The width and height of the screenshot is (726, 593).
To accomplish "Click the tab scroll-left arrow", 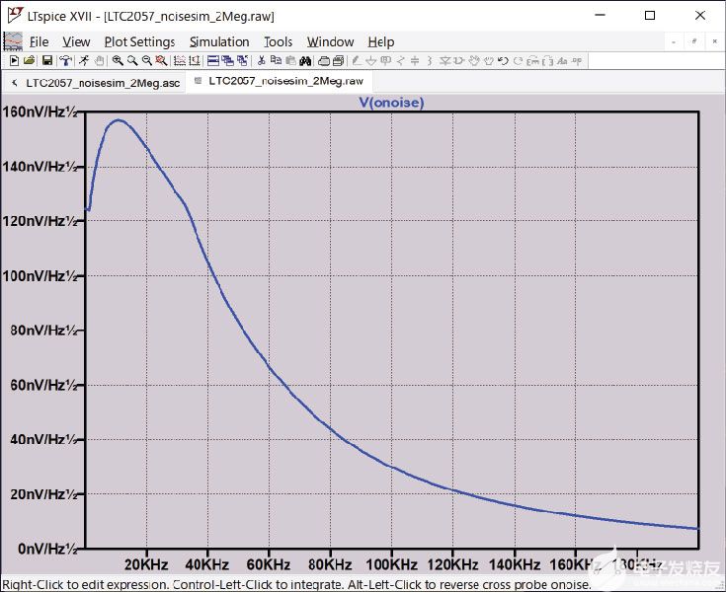I will pyautogui.click(x=15, y=83).
